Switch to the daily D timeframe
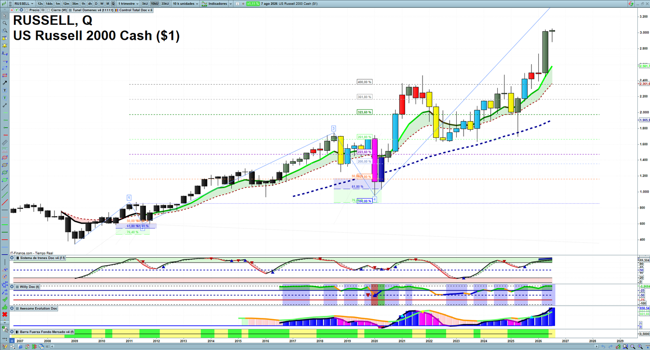650x350 pixels. (x=96, y=4)
